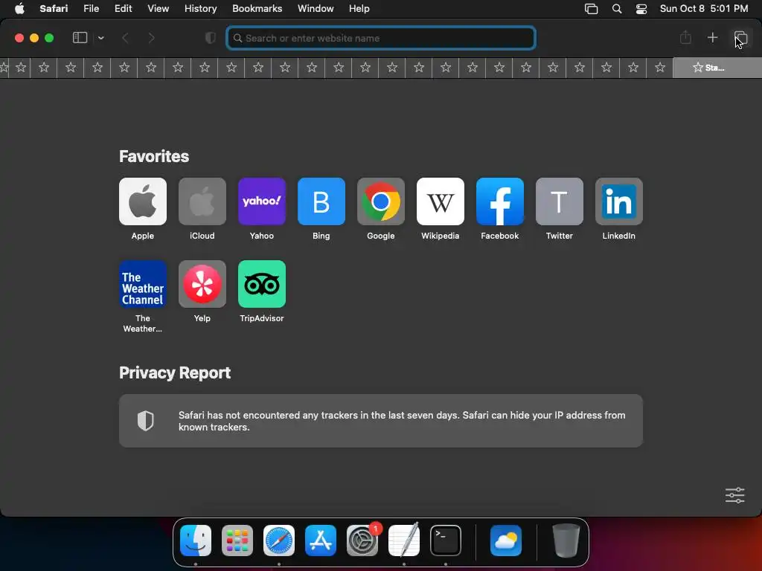
Task: Open the TripAdvisor favorite tile
Action: (261, 284)
